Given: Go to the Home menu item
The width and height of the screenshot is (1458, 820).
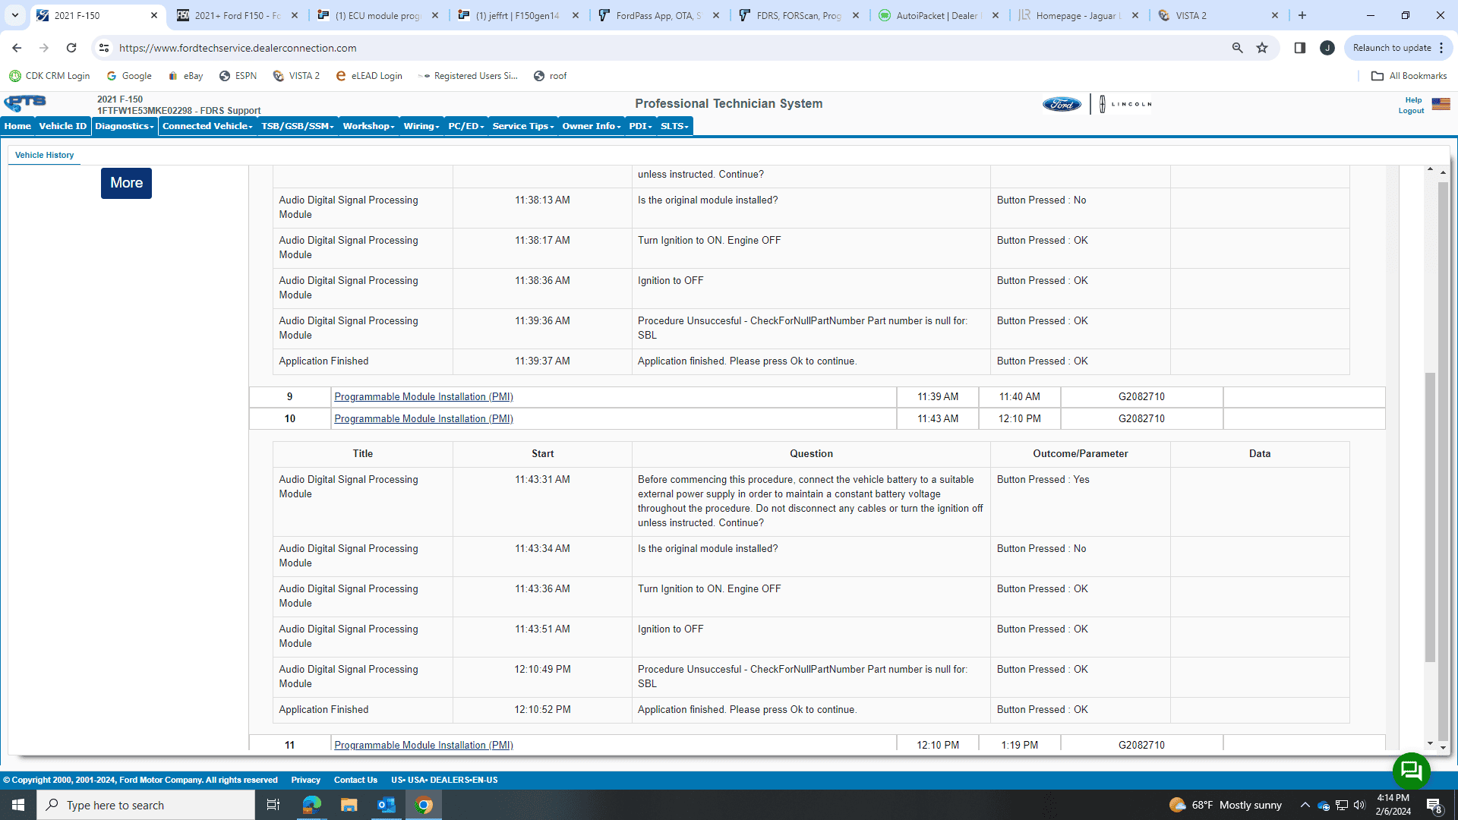Looking at the screenshot, I should pyautogui.click(x=17, y=126).
